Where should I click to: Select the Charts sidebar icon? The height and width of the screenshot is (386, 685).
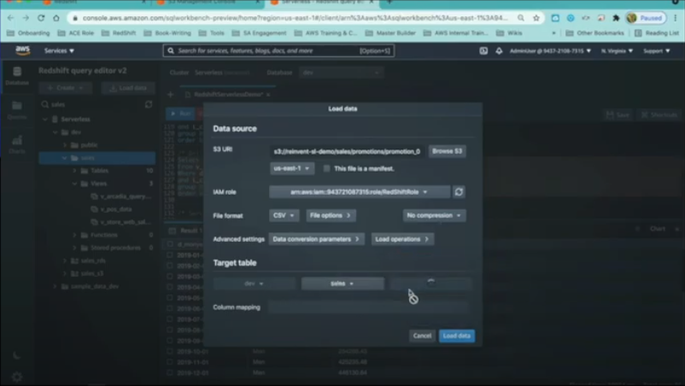click(x=17, y=144)
